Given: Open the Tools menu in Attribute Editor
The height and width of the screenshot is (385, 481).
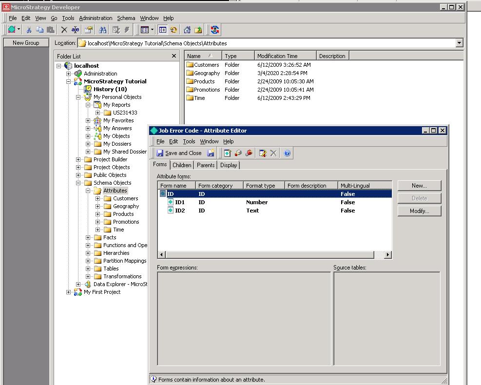Looking at the screenshot, I should [x=189, y=141].
